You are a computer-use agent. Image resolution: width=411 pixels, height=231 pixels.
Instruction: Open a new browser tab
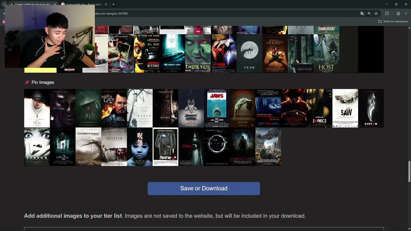[x=113, y=4]
